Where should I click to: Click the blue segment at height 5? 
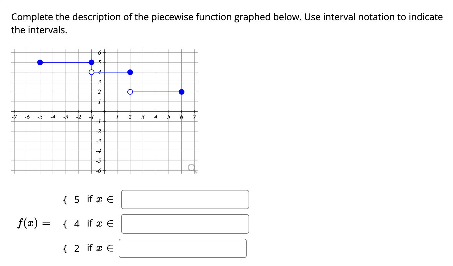coord(65,62)
